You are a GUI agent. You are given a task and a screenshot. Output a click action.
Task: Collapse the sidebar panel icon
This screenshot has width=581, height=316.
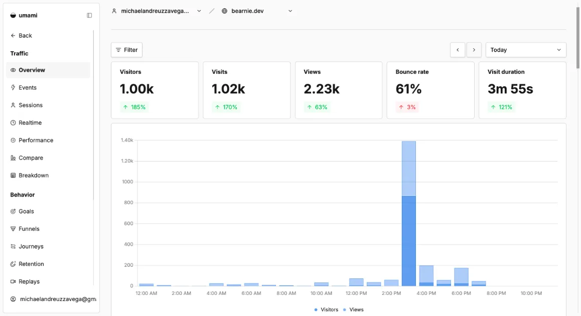(89, 16)
